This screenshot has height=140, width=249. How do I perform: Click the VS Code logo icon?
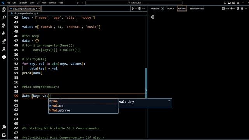3,3
